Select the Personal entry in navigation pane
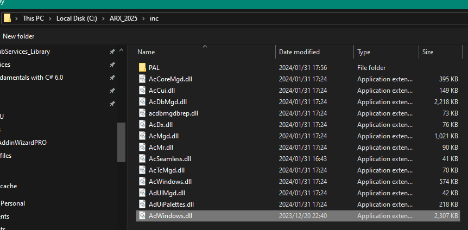This screenshot has height=230, width=468. [13, 203]
